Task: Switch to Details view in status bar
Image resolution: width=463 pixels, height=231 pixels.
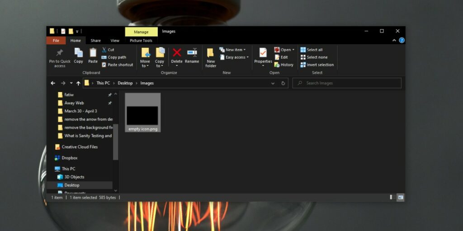Action: 393,198
